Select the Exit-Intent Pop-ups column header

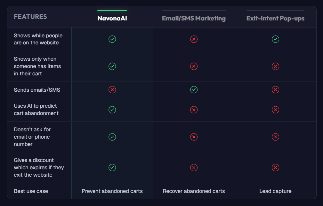(x=275, y=18)
